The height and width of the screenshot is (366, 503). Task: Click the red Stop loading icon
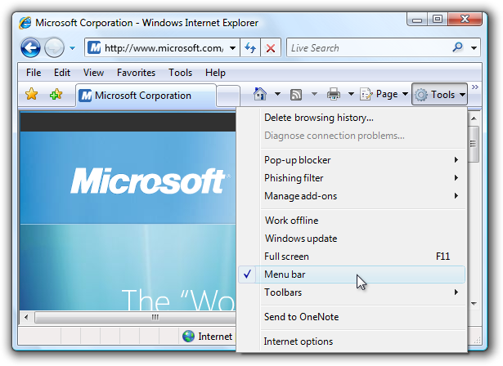point(271,48)
